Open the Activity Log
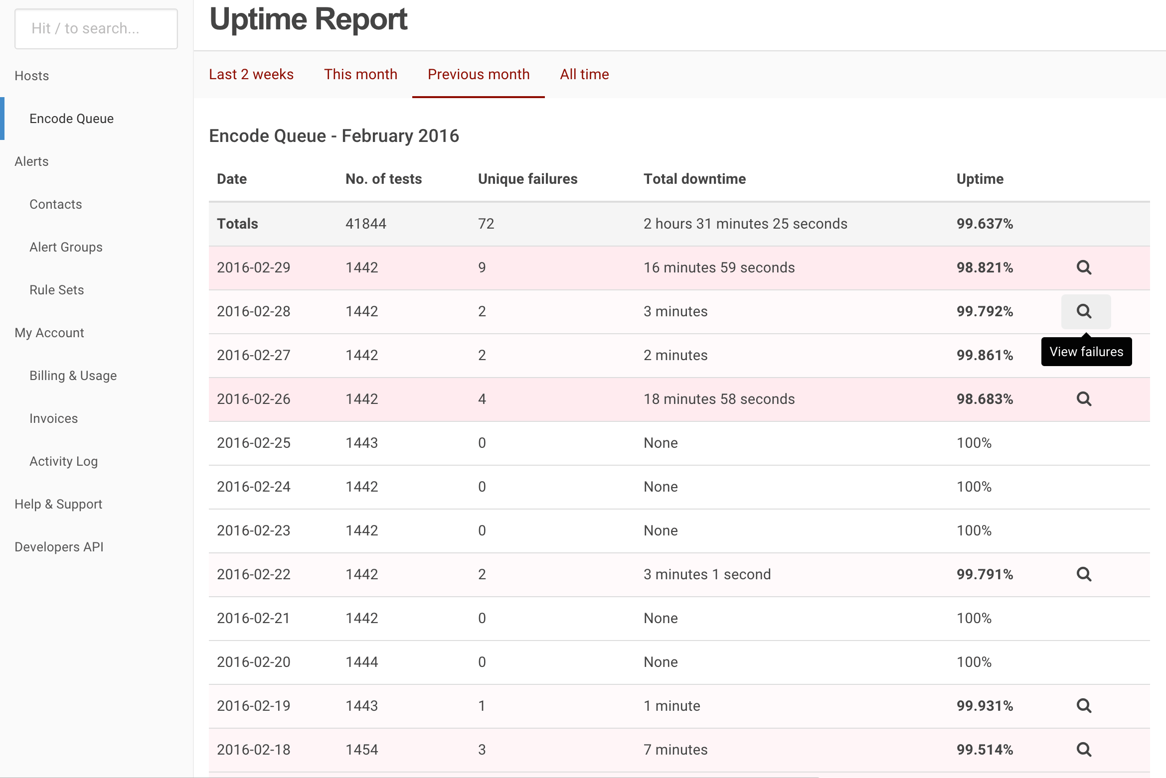This screenshot has height=778, width=1166. [63, 461]
